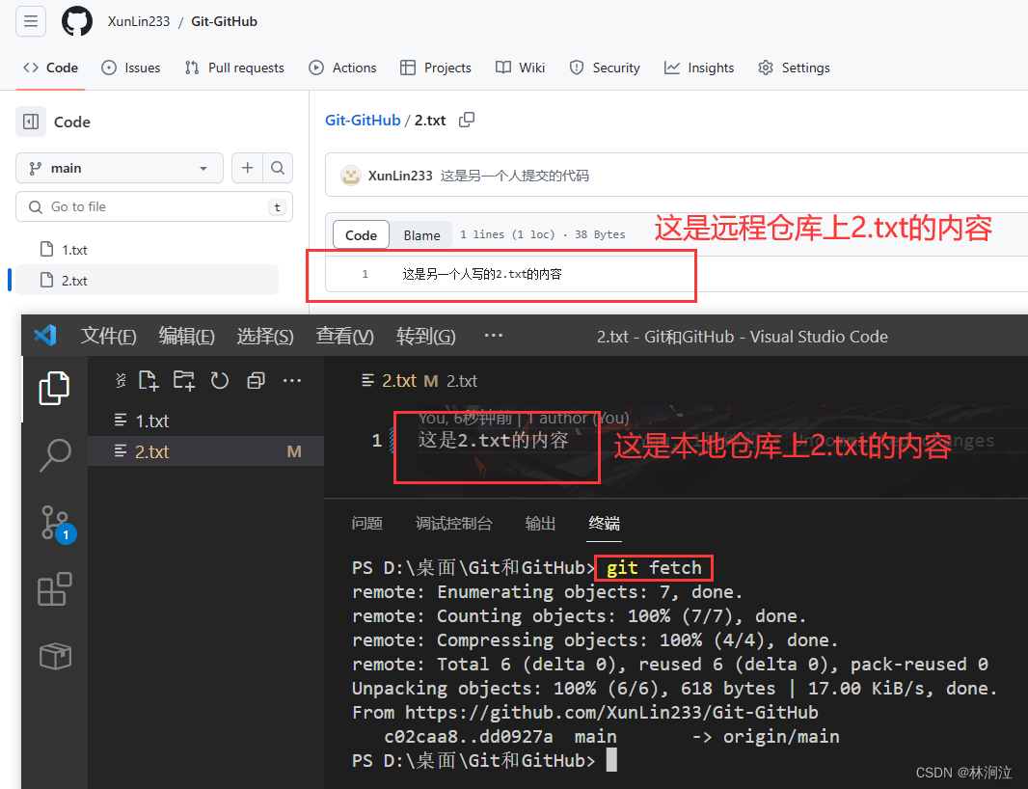Select the Code view button

point(362,234)
